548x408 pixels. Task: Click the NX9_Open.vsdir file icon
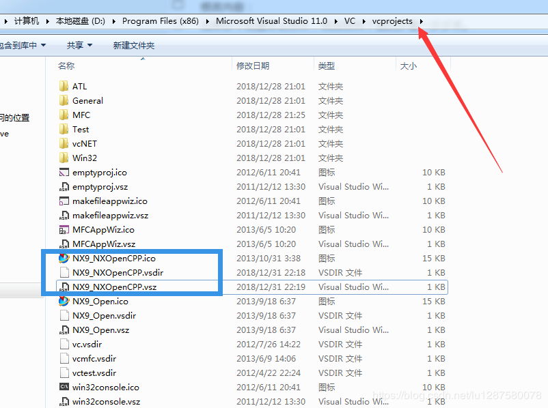click(64, 315)
